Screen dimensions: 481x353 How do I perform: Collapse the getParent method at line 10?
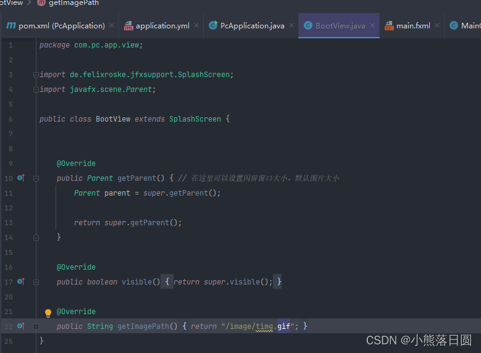[x=36, y=178]
